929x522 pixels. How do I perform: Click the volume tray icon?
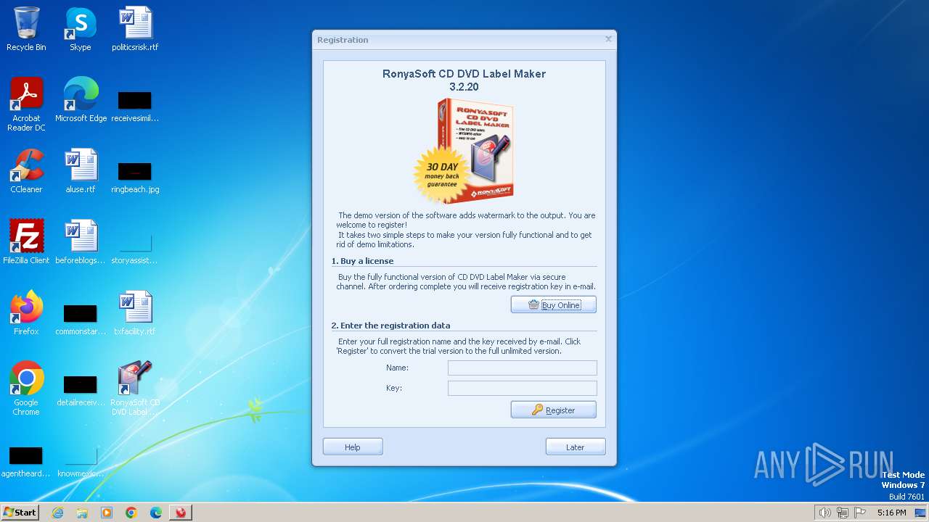click(824, 513)
